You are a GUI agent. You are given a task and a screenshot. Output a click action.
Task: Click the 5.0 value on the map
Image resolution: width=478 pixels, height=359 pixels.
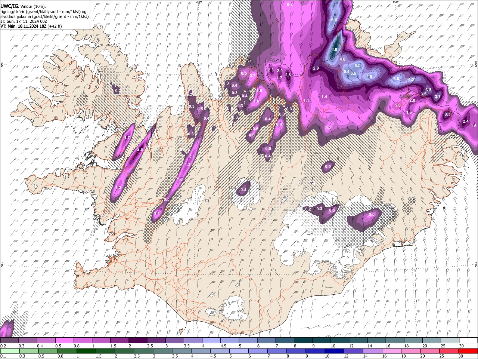click(397, 79)
